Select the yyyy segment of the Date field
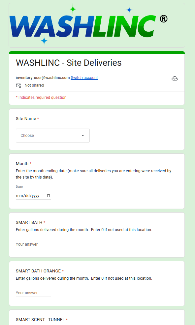The width and height of the screenshot is (195, 325). [x=36, y=196]
